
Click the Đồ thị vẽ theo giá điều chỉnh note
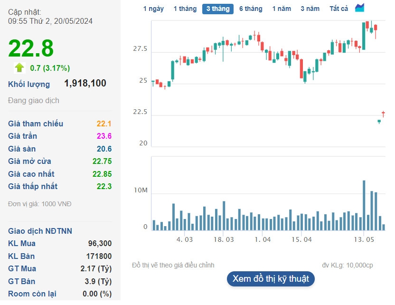tap(173, 266)
